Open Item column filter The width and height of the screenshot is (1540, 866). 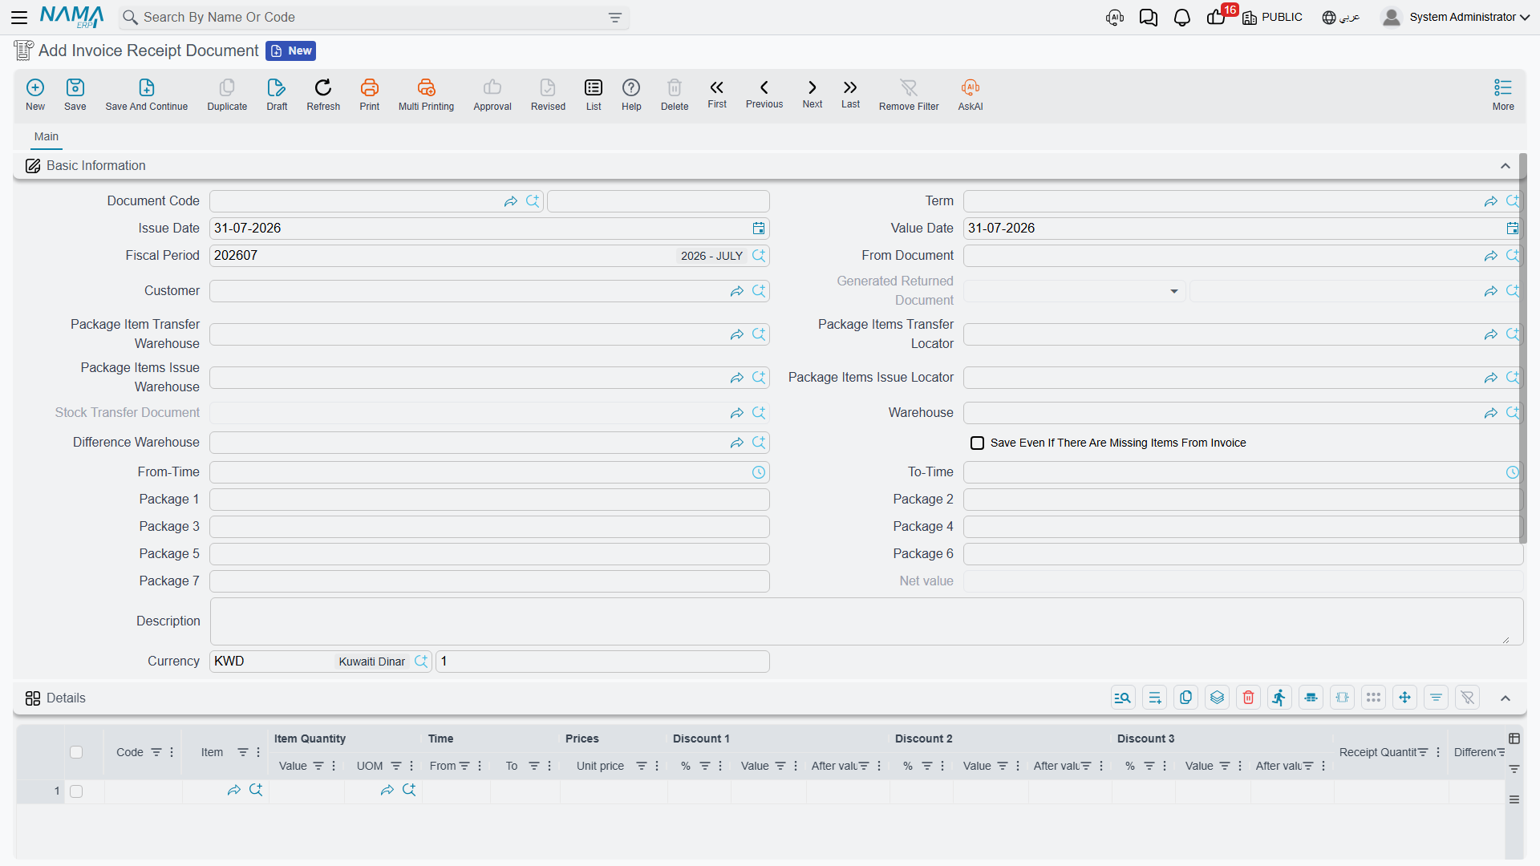(242, 752)
